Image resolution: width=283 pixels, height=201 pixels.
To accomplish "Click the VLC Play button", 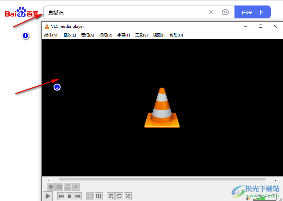I will coord(48,196).
